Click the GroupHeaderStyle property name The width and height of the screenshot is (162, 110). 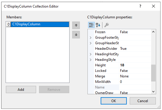tap(107, 43)
